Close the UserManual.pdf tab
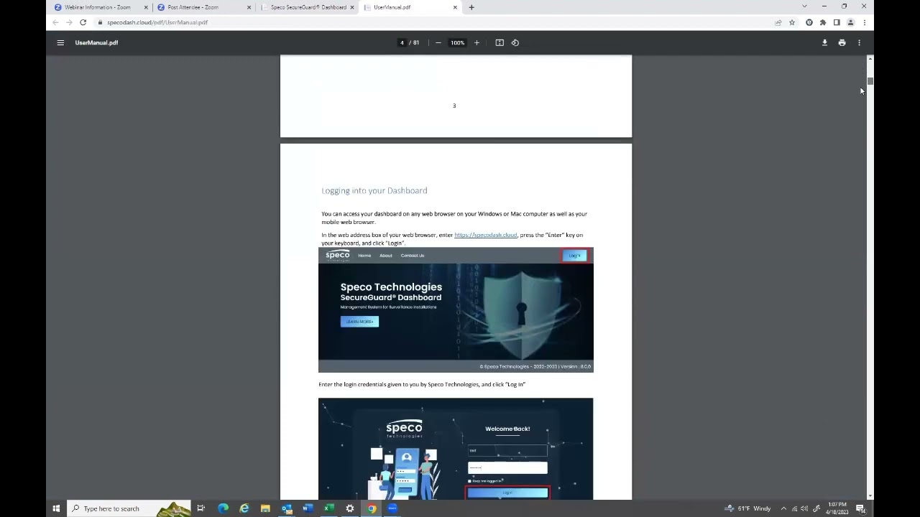Screen dimensions: 920x517 click(x=455, y=7)
